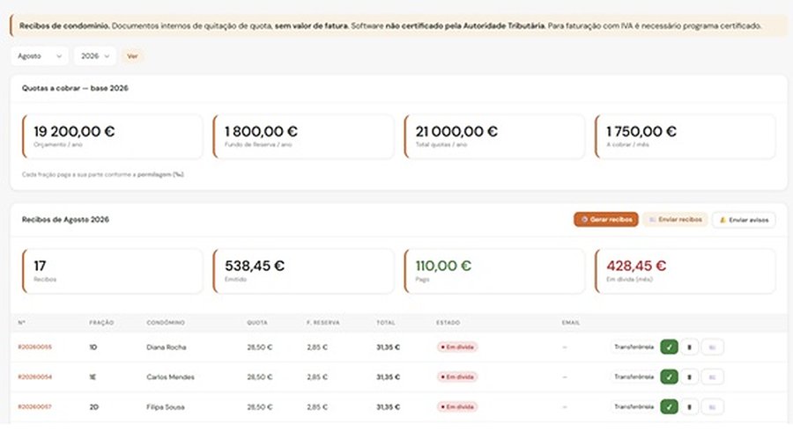Open the 2026 year dropdown
Image resolution: width=793 pixels, height=431 pixels.
pyautogui.click(x=95, y=56)
